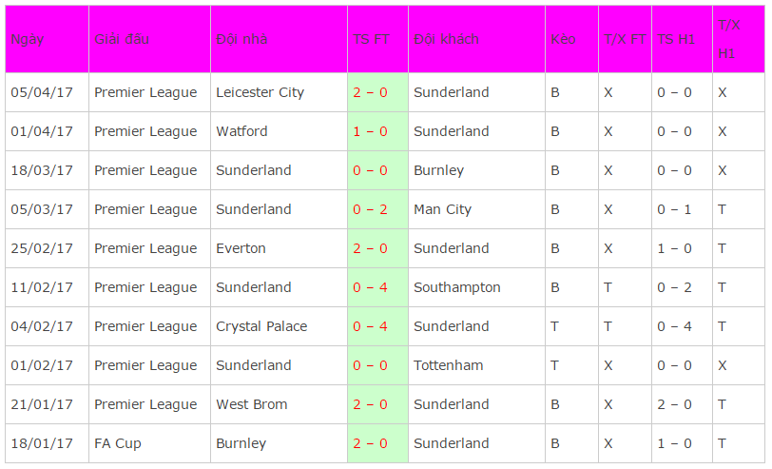Viewport: 772px width, 469px height.
Task: Click the 0 – 4 score on 11/02/17
Action: tap(370, 287)
